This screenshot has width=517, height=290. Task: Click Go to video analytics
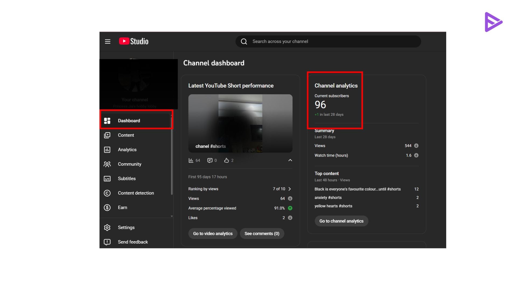coord(212,233)
